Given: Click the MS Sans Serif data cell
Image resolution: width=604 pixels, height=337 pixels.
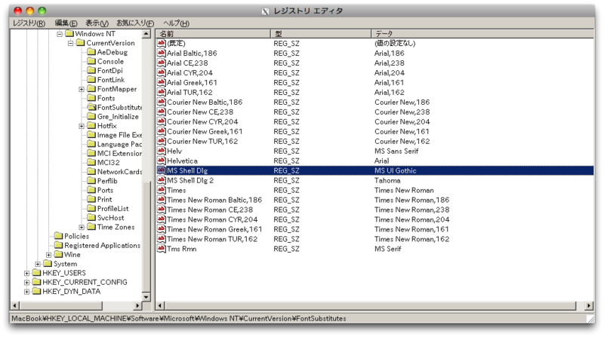Looking at the screenshot, I should (396, 151).
